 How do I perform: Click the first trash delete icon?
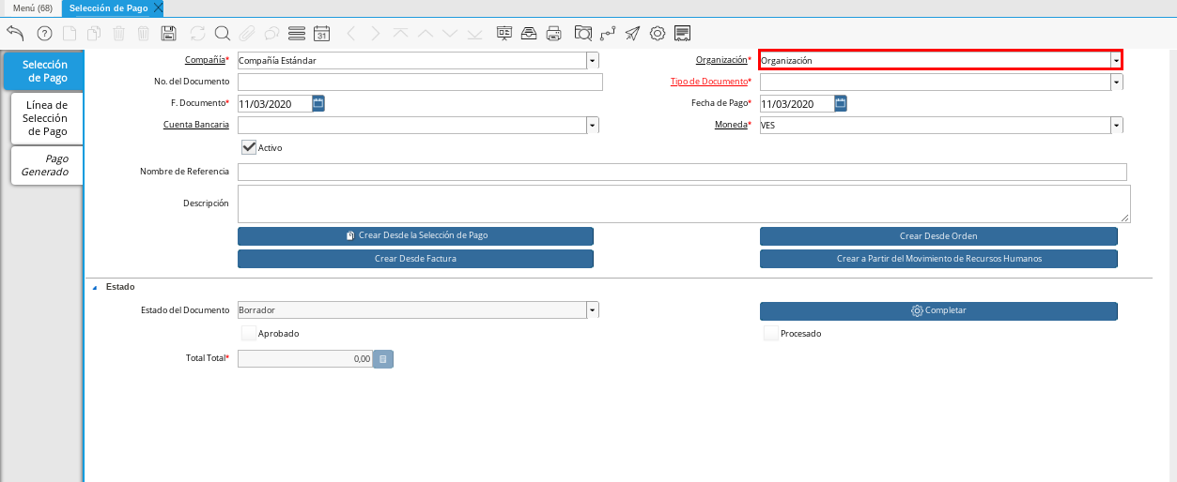click(x=119, y=33)
